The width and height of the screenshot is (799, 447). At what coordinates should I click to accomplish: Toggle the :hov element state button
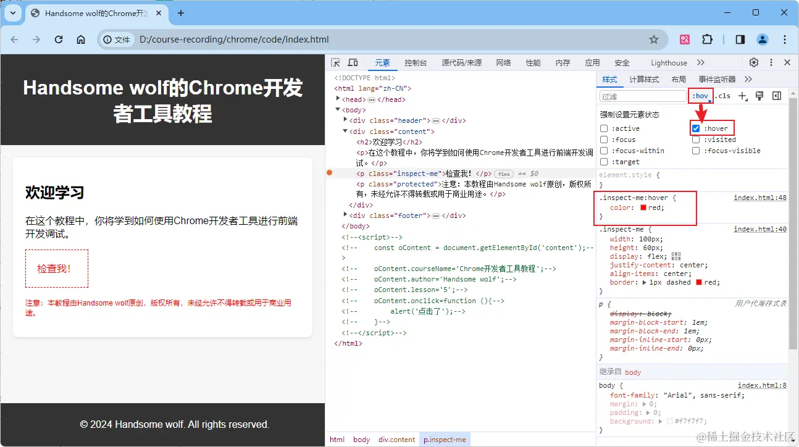point(700,96)
